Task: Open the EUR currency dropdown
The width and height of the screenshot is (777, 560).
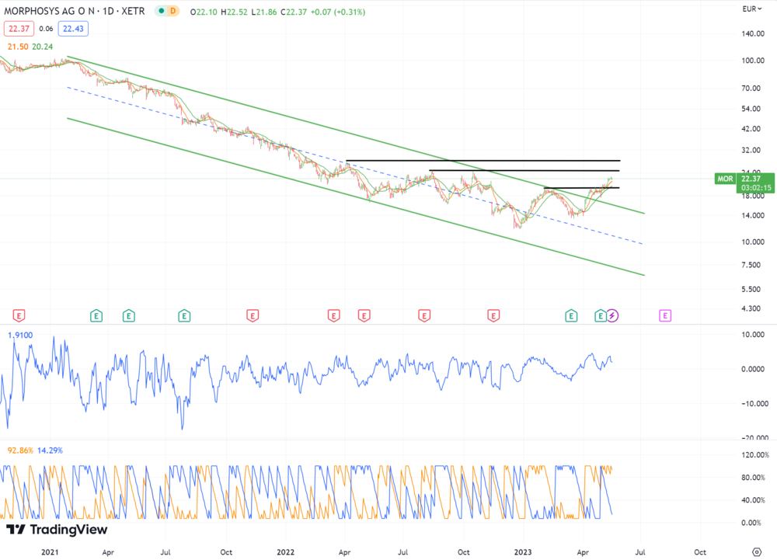Action: pyautogui.click(x=751, y=9)
